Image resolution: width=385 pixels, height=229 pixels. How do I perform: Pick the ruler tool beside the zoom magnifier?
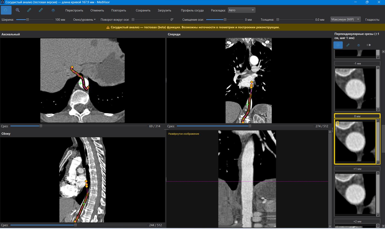pos(29,10)
